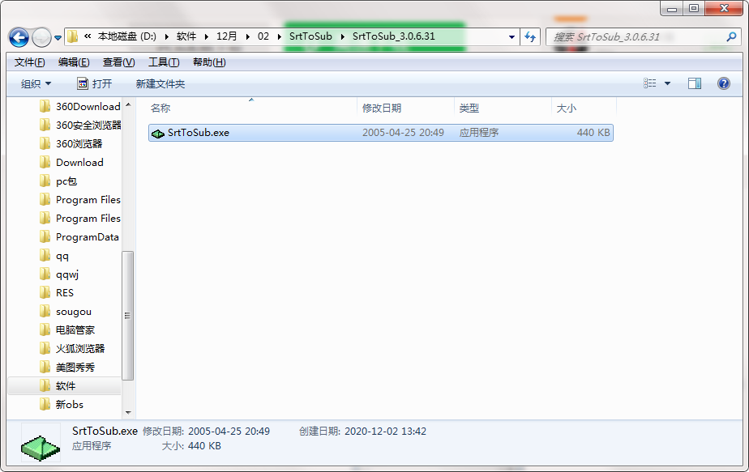
Task: Open the arrow dropdown after 12月 in the address bar
Action: 247,36
